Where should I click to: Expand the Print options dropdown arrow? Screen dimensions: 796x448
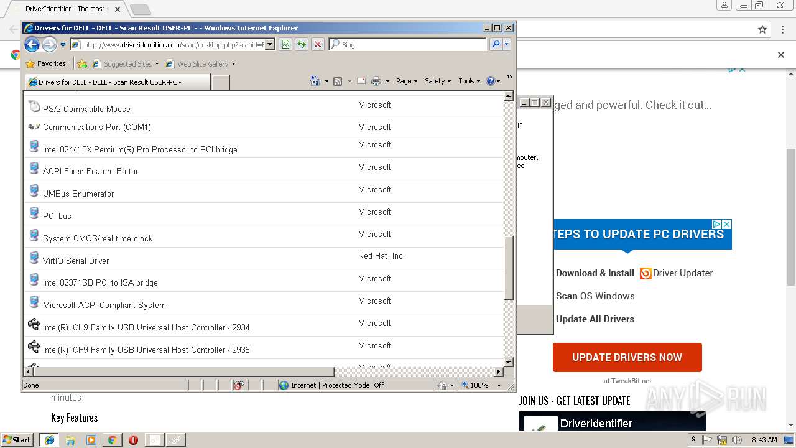pyautogui.click(x=387, y=81)
